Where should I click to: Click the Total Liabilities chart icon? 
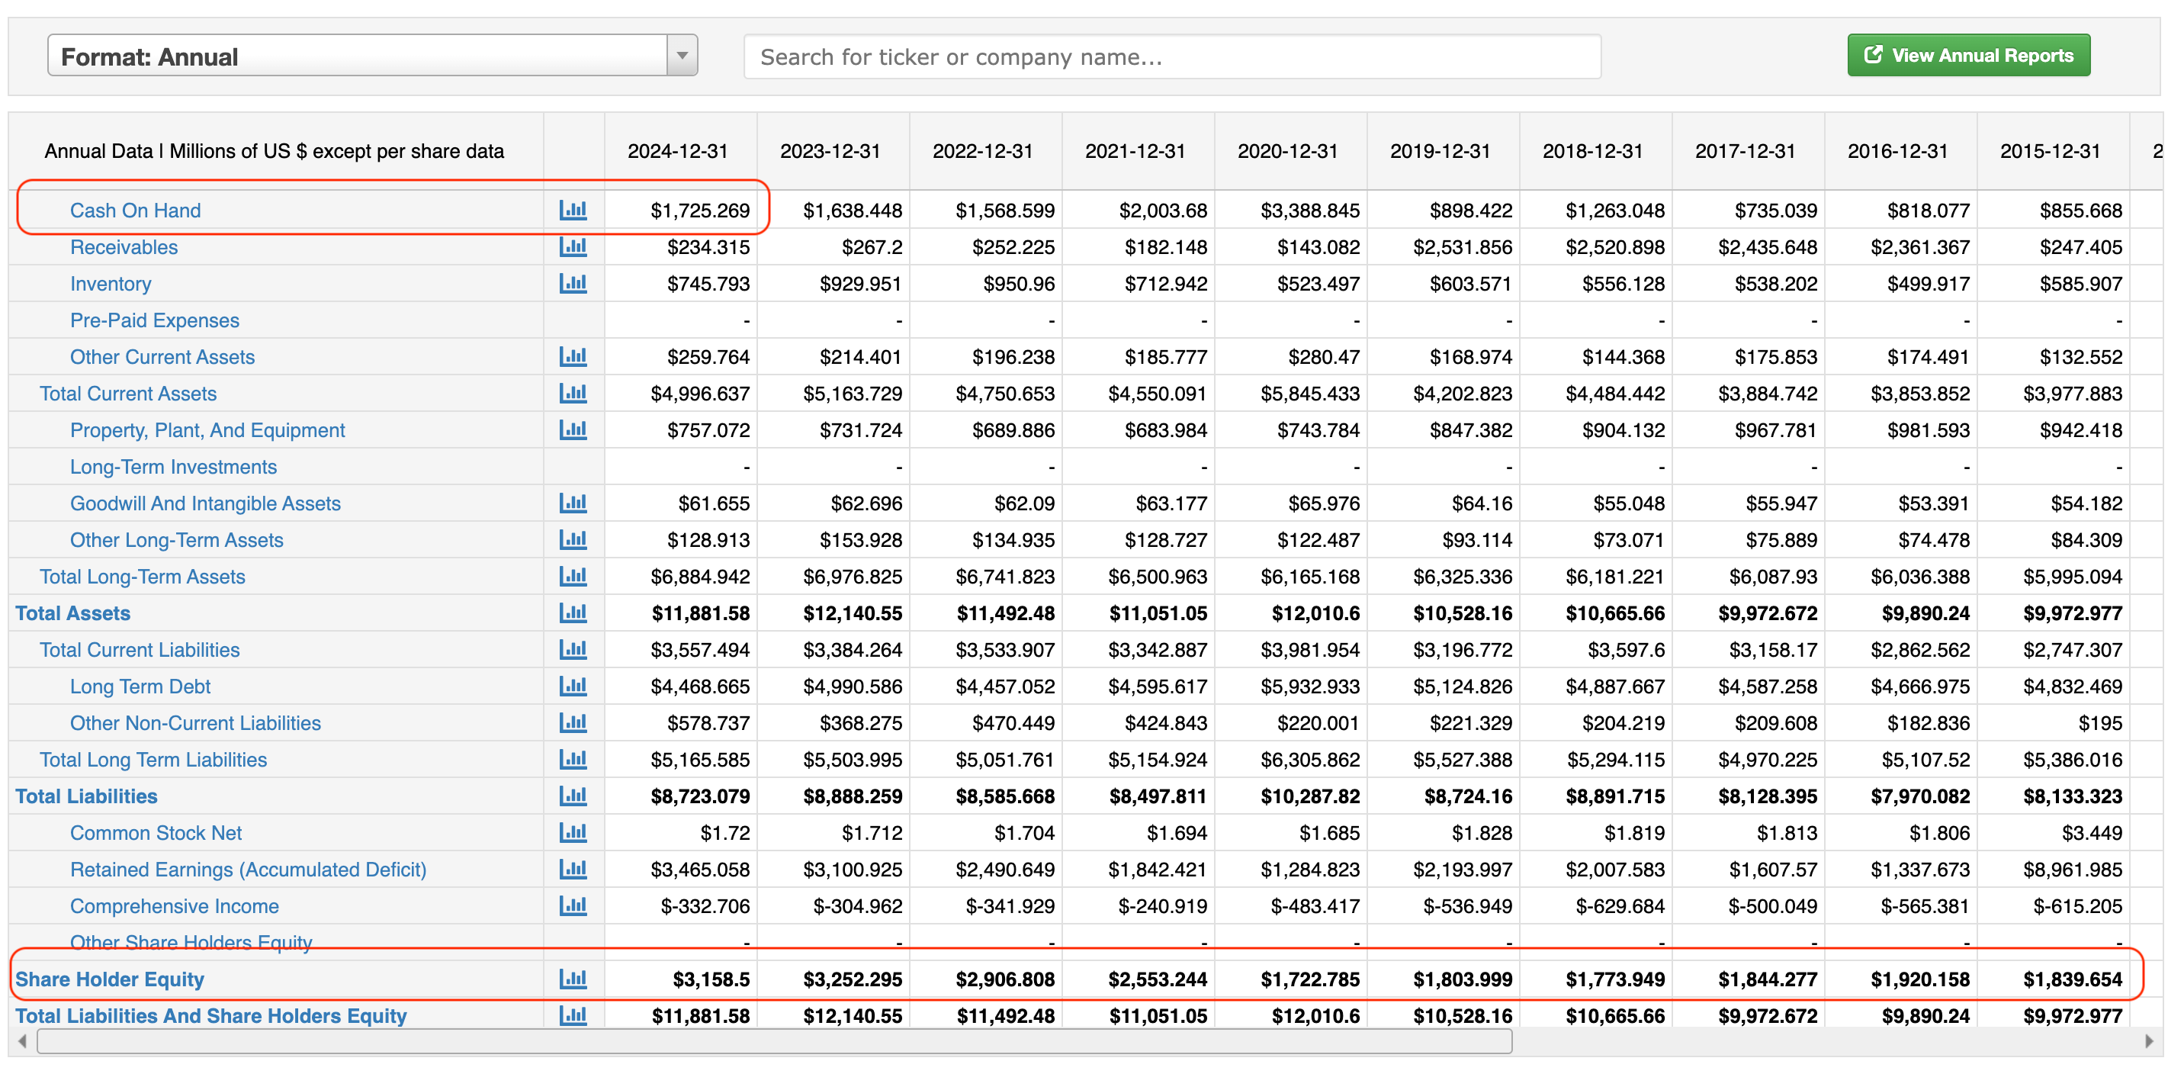pyautogui.click(x=573, y=796)
